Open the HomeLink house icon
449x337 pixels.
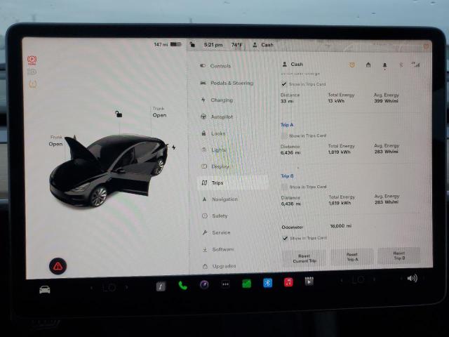coord(368,65)
